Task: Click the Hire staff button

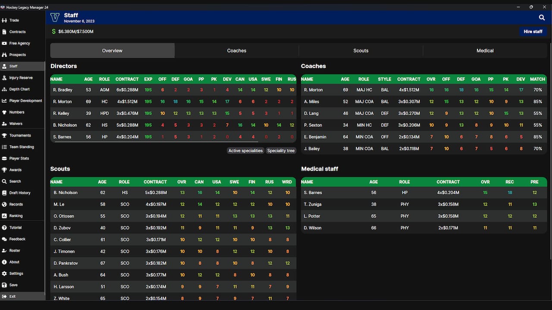Action: click(533, 31)
